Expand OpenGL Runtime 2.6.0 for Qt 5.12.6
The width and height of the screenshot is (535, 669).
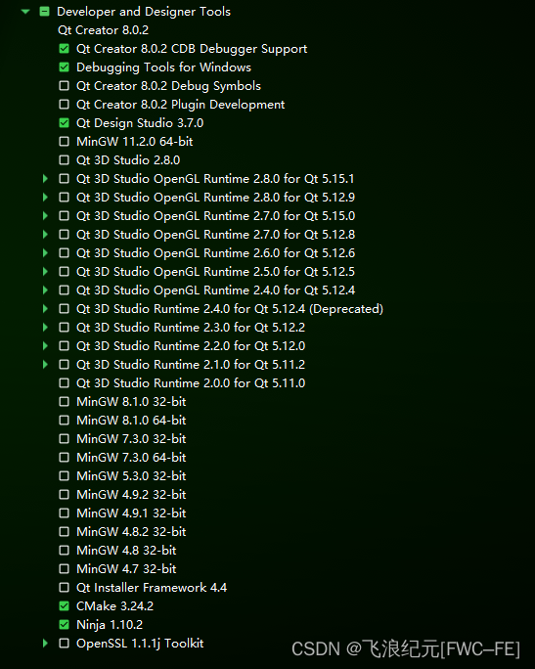pos(45,253)
